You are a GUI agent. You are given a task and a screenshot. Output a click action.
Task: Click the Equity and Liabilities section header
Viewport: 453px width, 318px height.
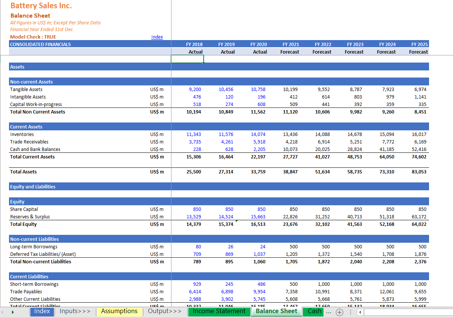pyautogui.click(x=33, y=187)
